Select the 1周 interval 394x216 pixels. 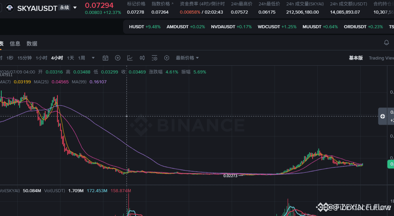[81, 58]
